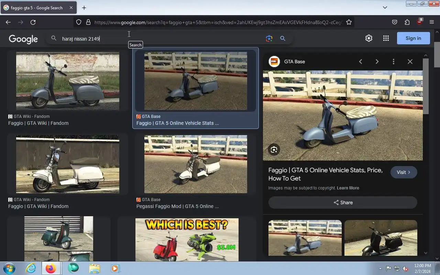Screen dimensions: 440x275
Task: Click the browser forward arrow
Action: coord(21,22)
